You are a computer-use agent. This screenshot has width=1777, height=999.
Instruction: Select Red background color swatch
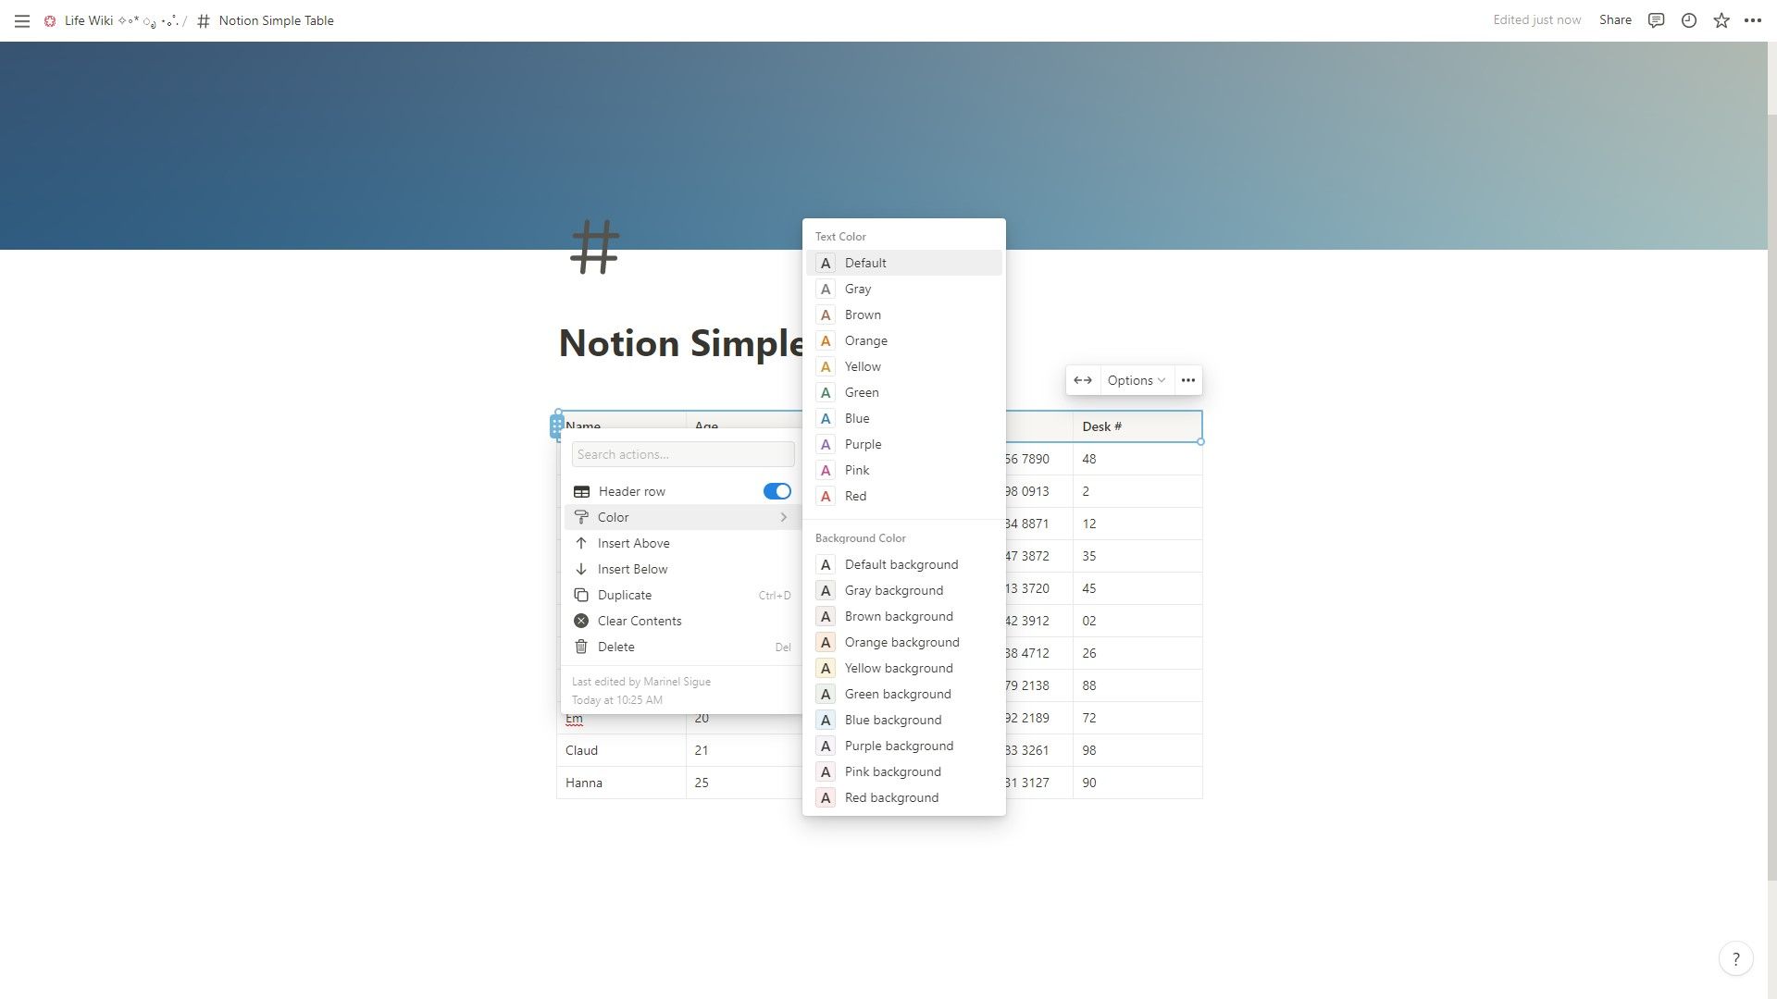click(x=825, y=797)
